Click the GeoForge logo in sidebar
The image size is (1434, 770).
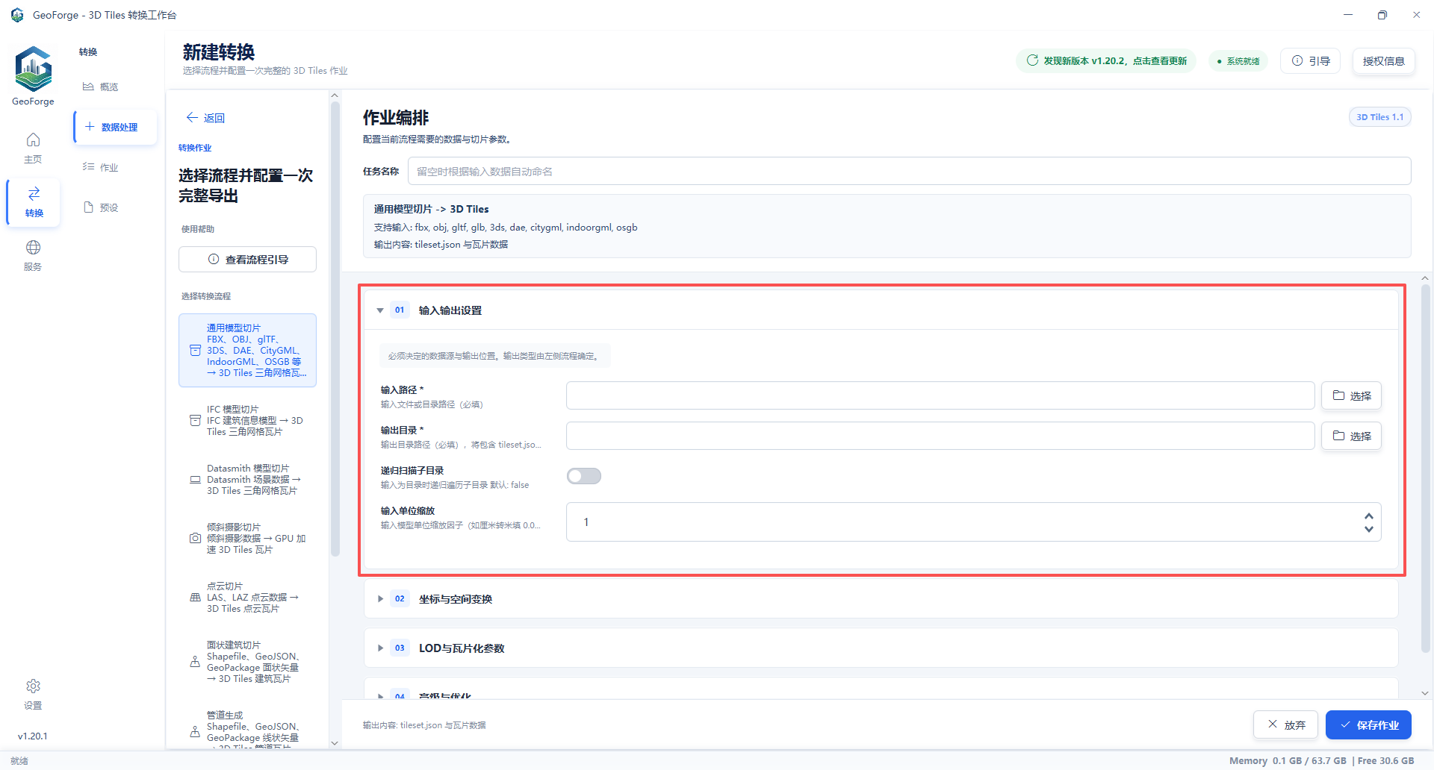coord(33,69)
